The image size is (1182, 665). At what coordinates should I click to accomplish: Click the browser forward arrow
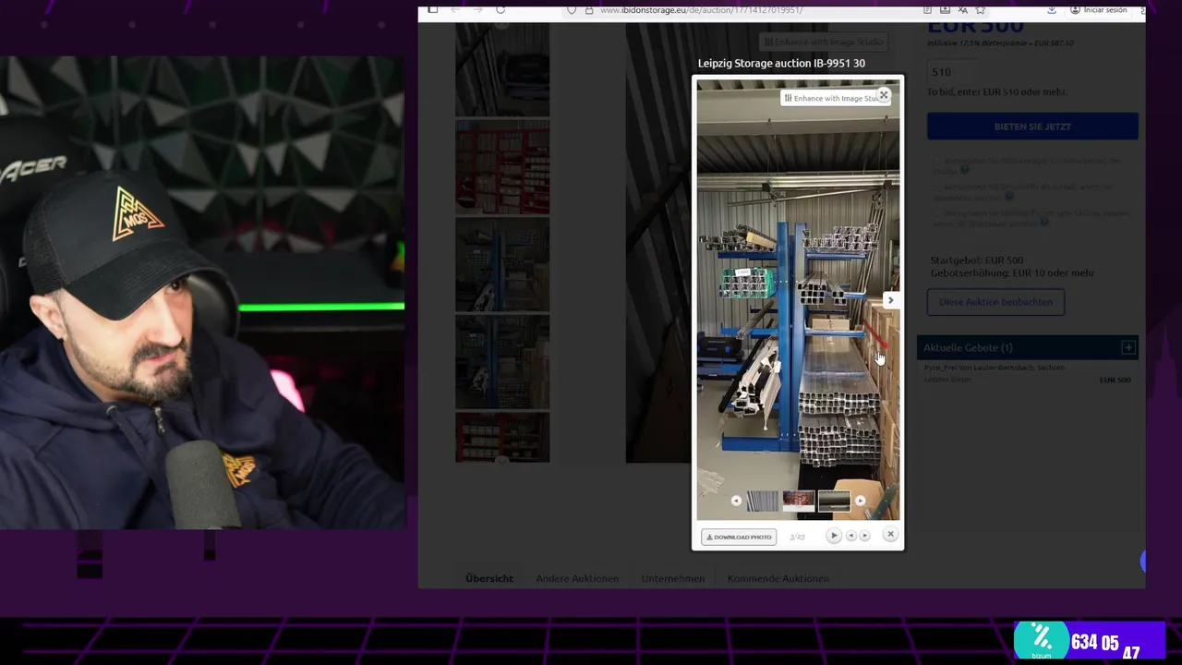click(477, 10)
